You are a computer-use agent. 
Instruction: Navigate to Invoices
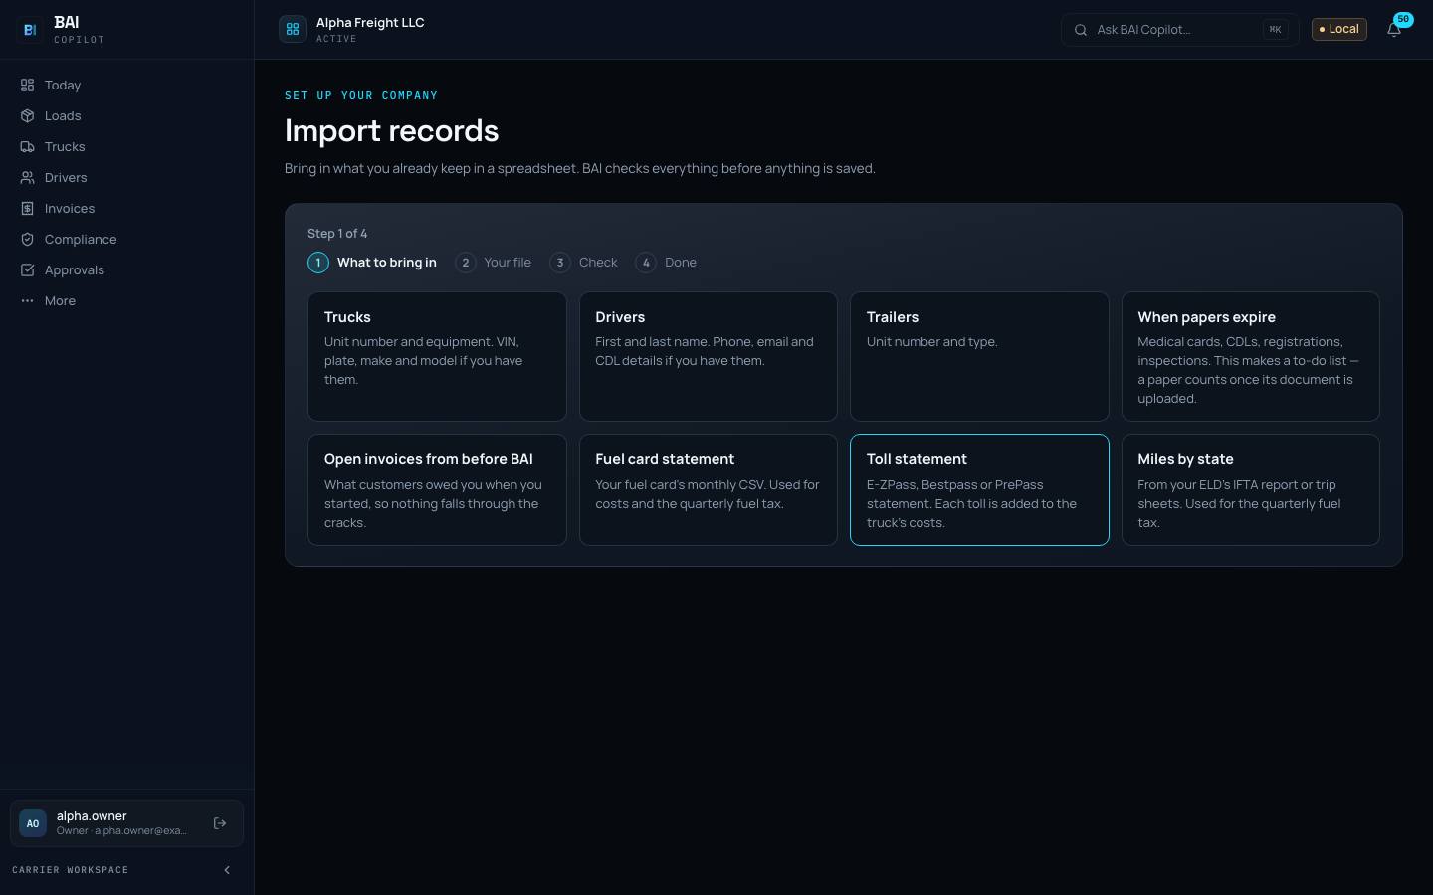tap(127, 209)
